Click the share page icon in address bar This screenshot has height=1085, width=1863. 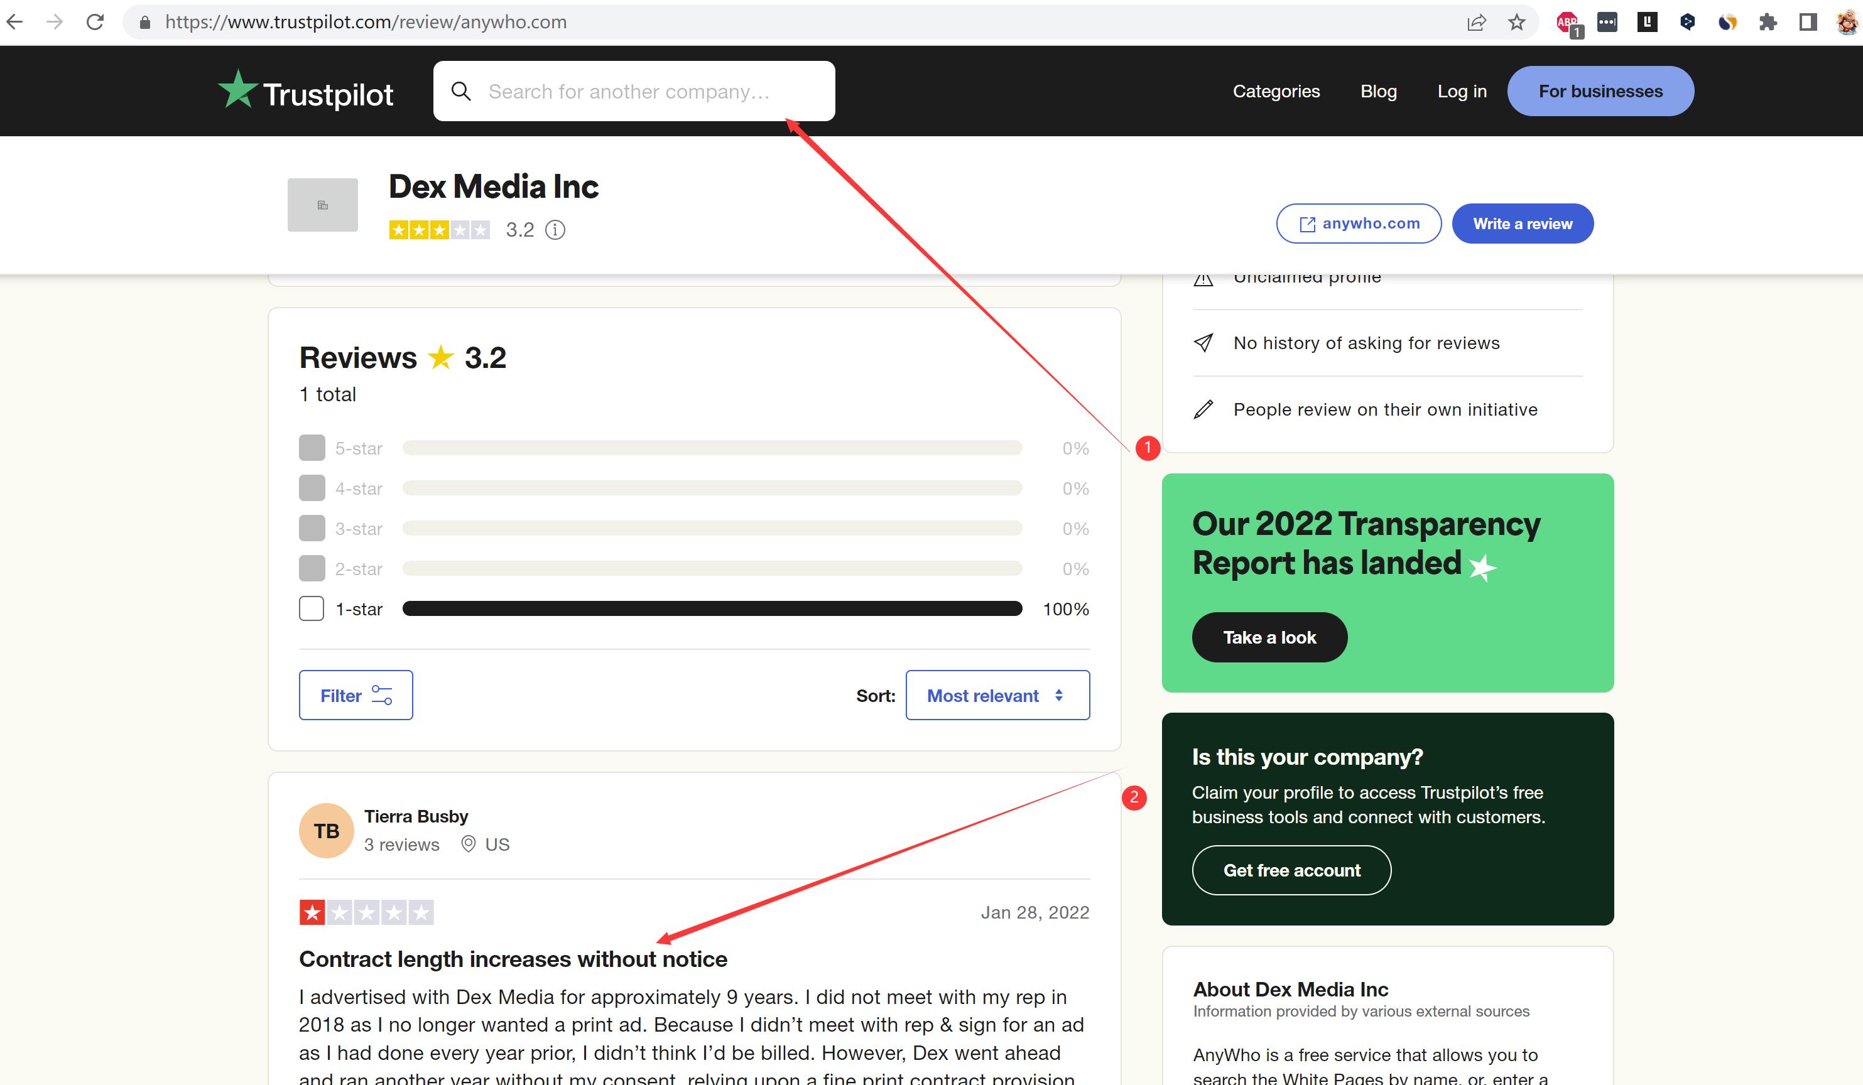tap(1476, 22)
